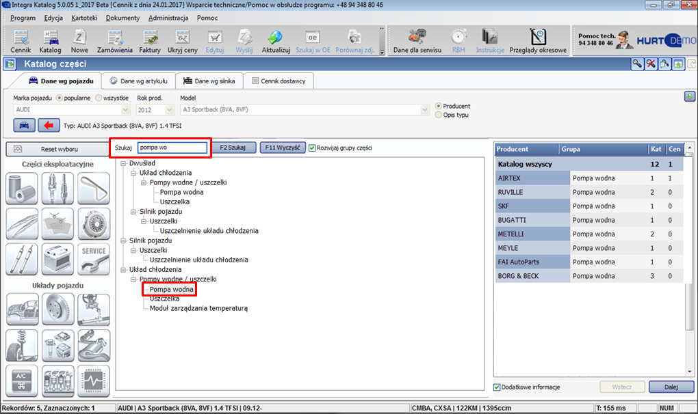This screenshot has height=414, width=698.
Task: Open Przeglądy okresowe periodic inspections
Action: pyautogui.click(x=538, y=41)
